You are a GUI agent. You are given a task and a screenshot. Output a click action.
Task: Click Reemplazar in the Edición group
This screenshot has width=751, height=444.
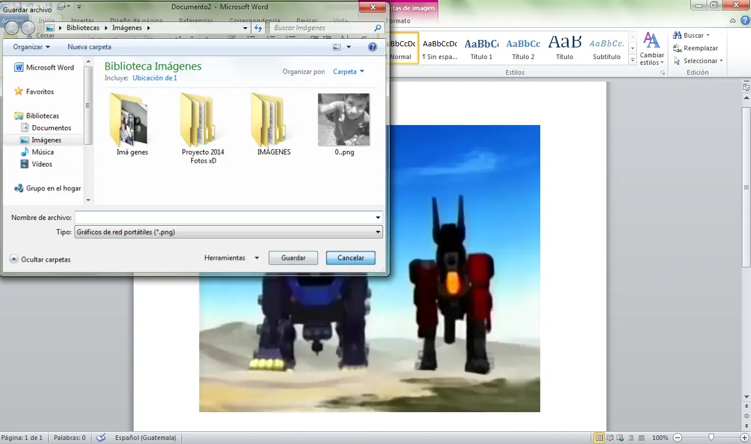[695, 48]
